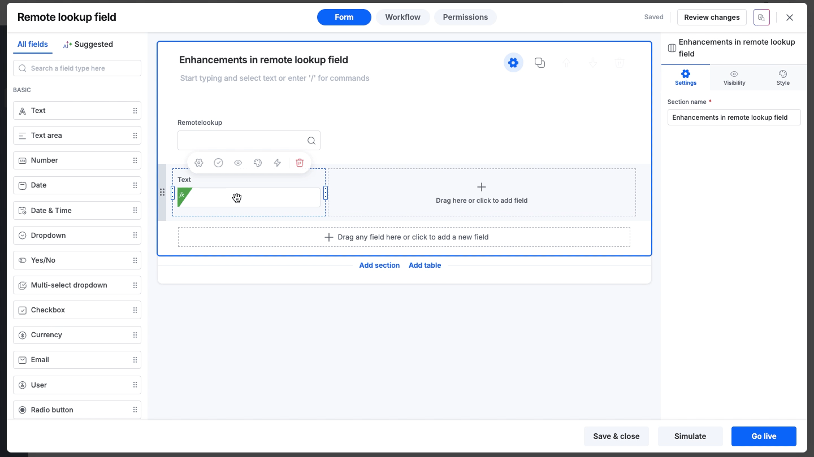This screenshot has height=457, width=814.
Task: Click the green formula fx badge
Action: (x=183, y=195)
